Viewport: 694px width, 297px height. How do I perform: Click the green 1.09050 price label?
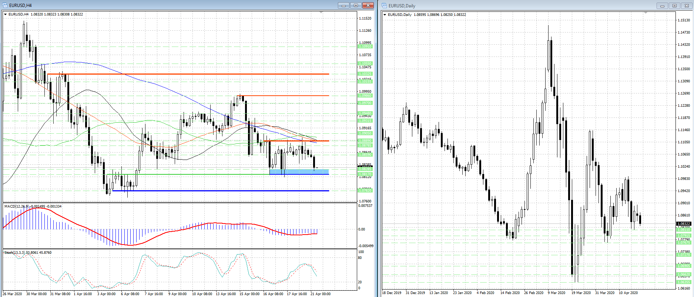click(365, 133)
